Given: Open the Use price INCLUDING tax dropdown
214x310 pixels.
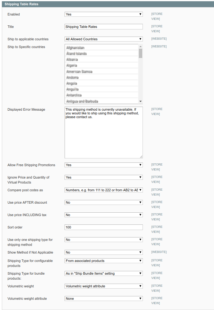Looking at the screenshot, I should point(103,215).
